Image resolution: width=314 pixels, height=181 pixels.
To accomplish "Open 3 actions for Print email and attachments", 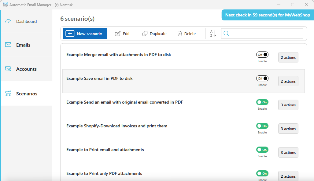I will click(288, 152).
